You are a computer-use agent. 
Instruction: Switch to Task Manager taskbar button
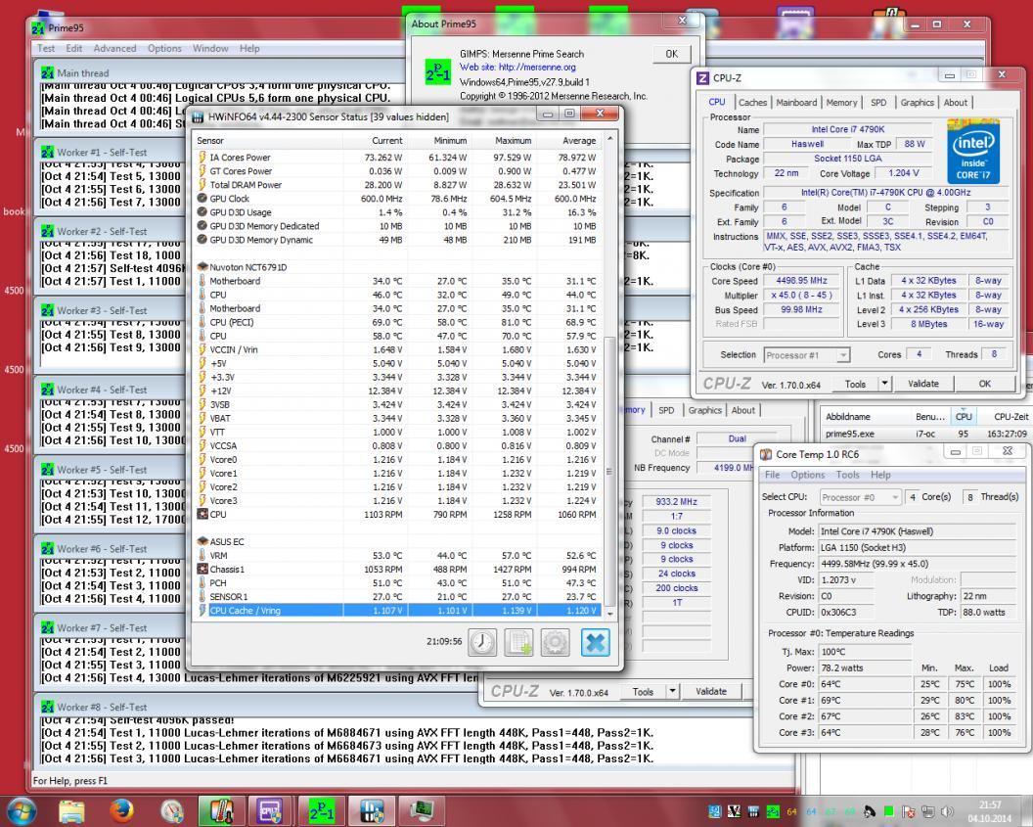click(421, 811)
